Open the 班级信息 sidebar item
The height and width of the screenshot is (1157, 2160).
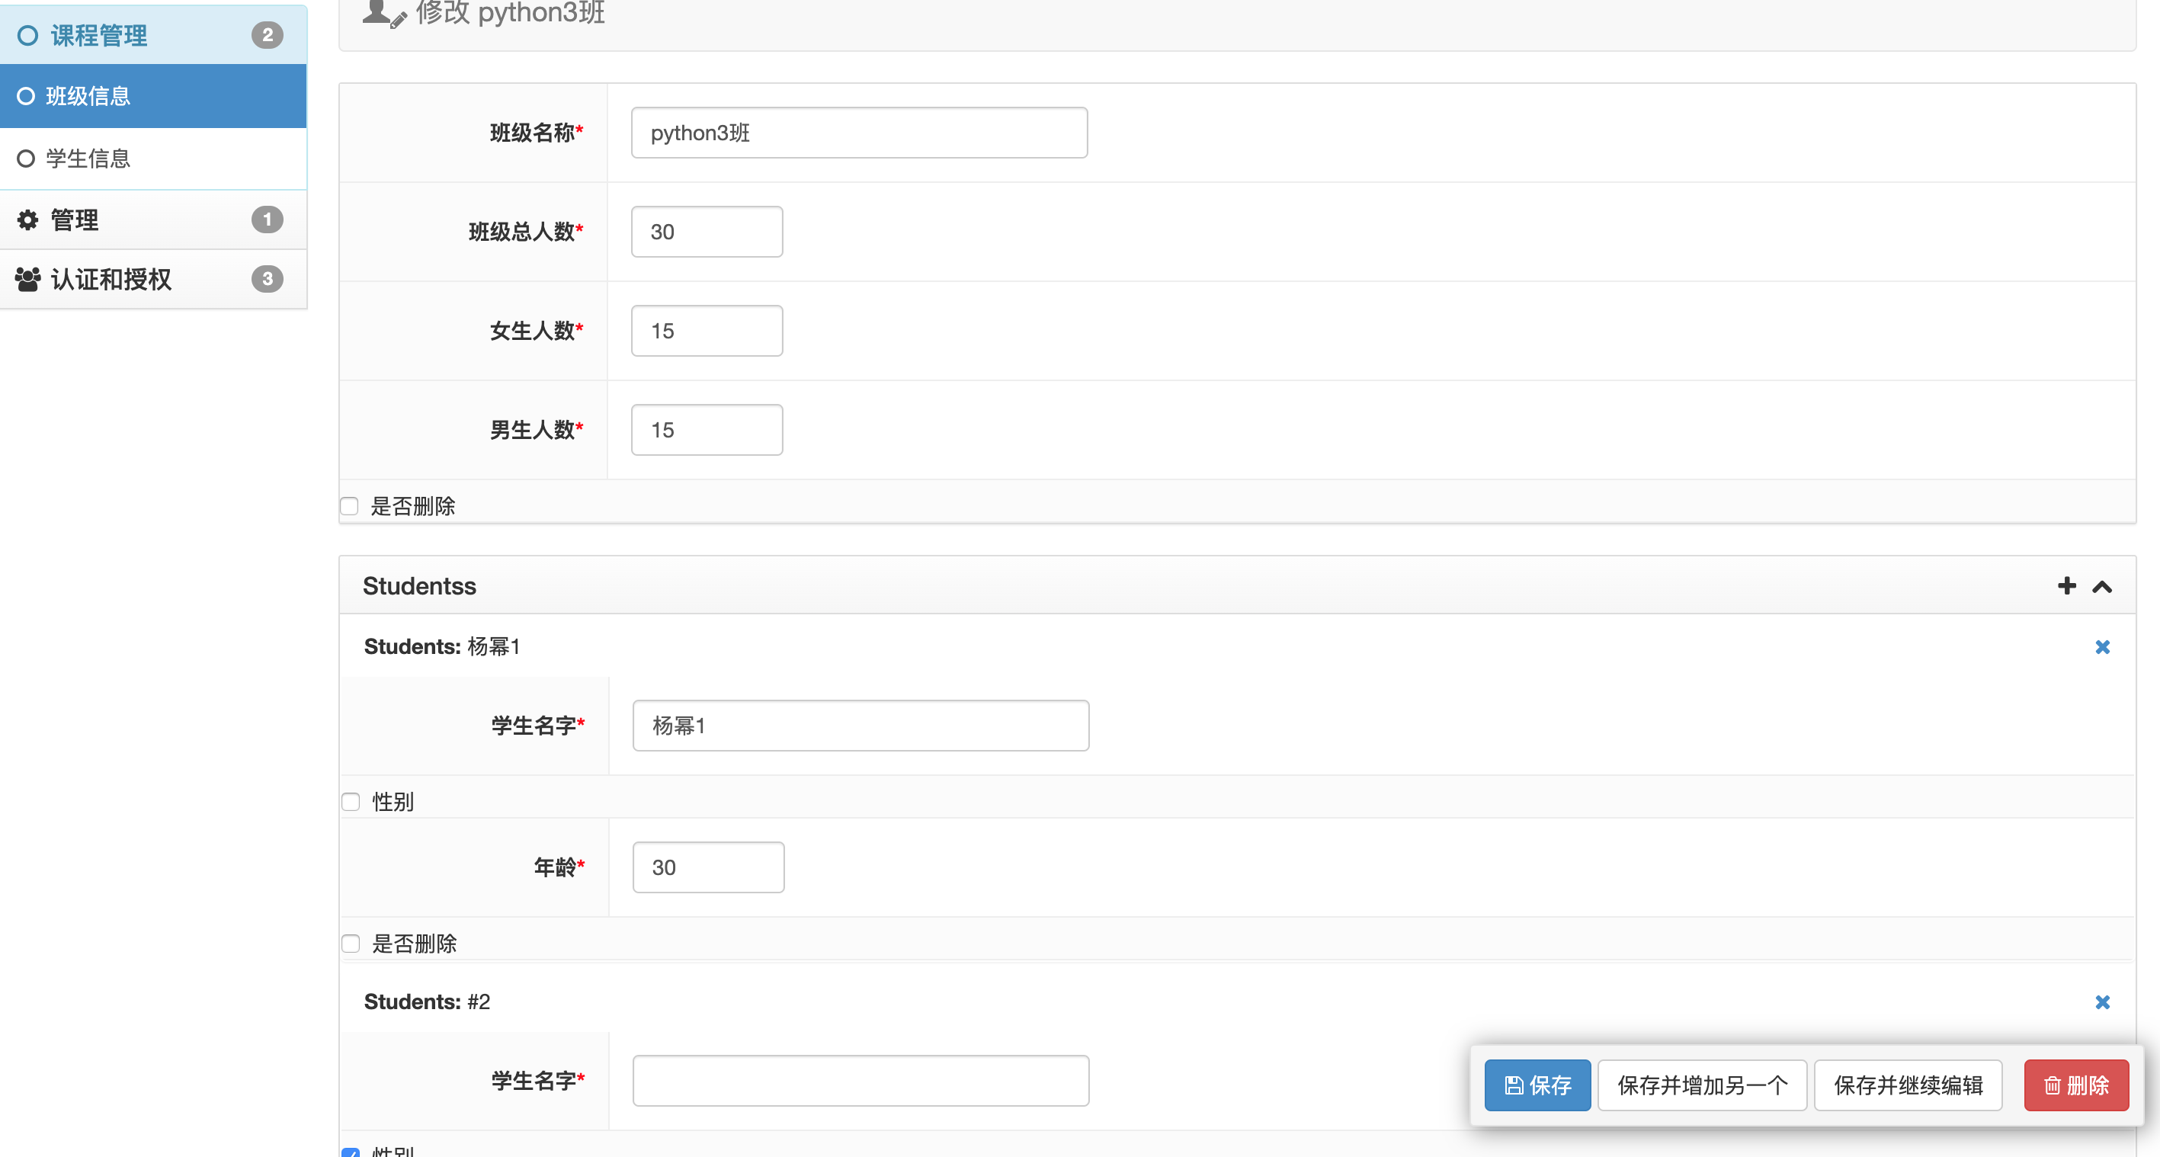click(x=89, y=95)
